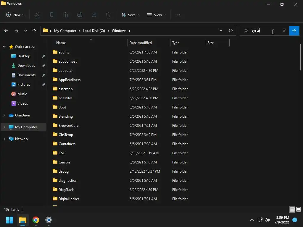Click Local Disk (C:) breadcrumb
The height and width of the screenshot is (227, 303).
[x=94, y=31]
